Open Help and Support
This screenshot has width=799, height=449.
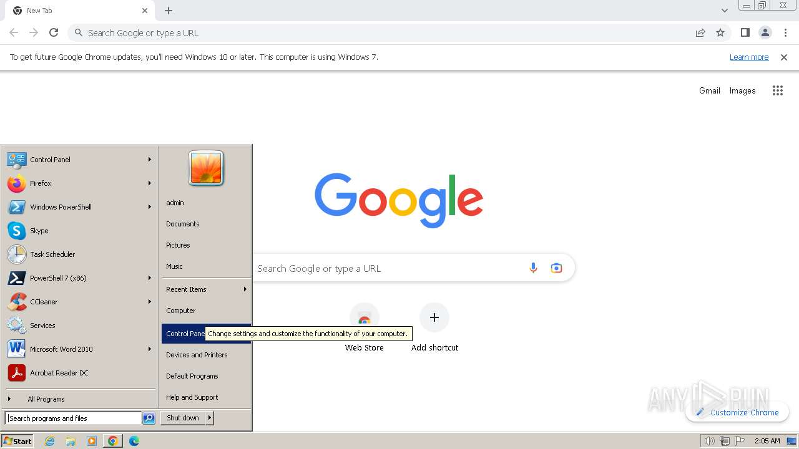[206, 397]
